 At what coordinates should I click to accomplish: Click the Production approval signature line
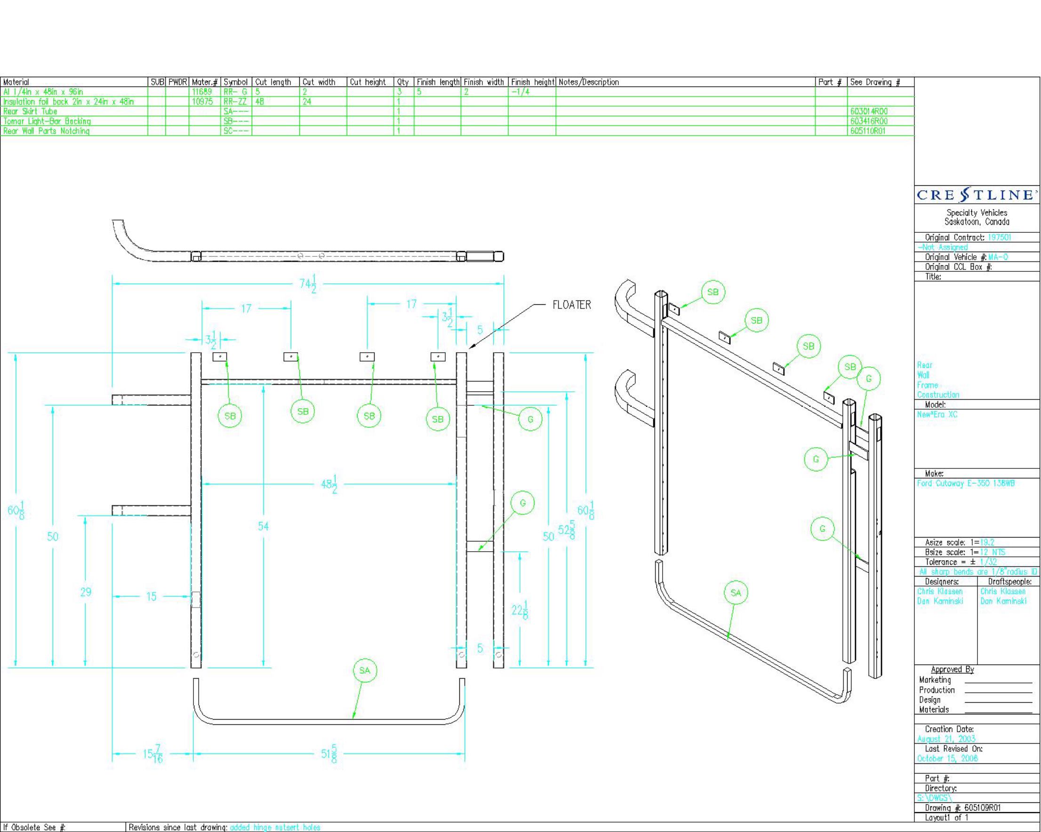pos(999,692)
